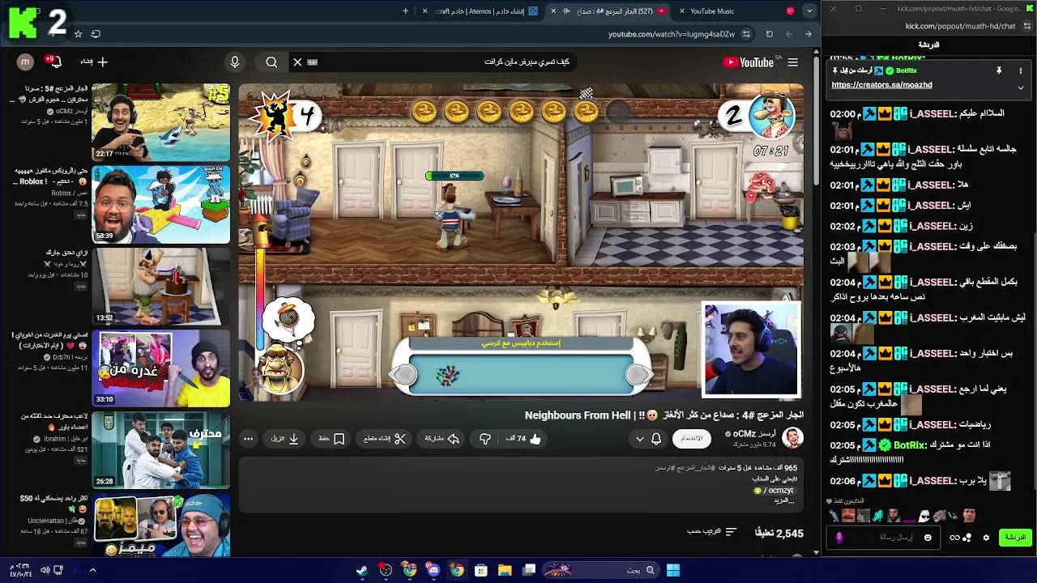
Task: Open the YouTube hamburger guide menu
Action: click(x=793, y=62)
